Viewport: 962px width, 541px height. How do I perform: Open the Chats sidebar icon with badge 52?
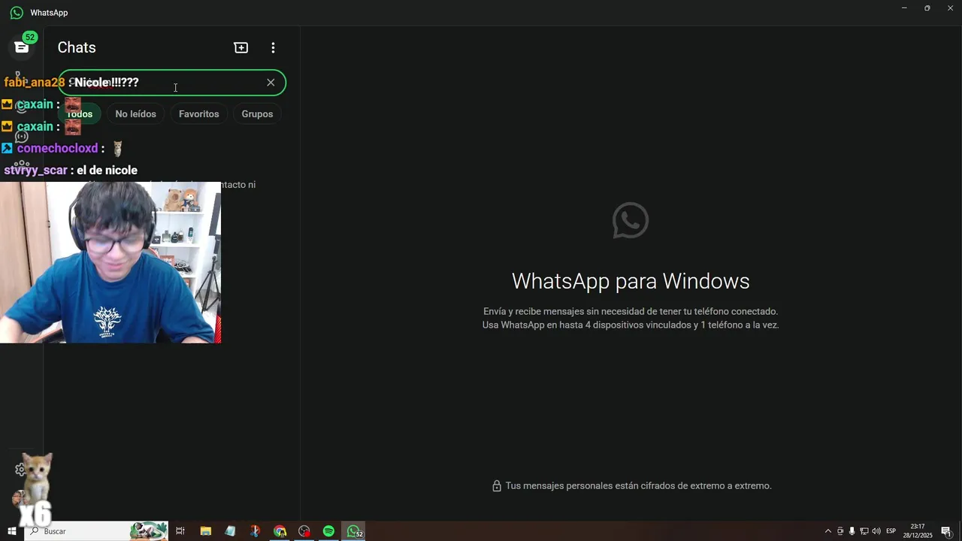click(22, 47)
